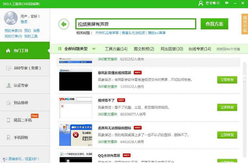The height and width of the screenshot is (163, 248).
Task: Click the title 暴风影音播放视频黑屏
Action: tap(115, 72)
